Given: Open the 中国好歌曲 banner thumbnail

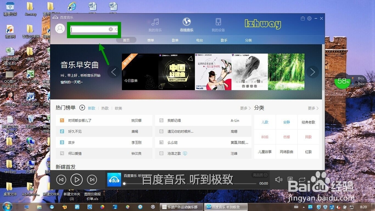Looking at the screenshot, I should point(177,72).
